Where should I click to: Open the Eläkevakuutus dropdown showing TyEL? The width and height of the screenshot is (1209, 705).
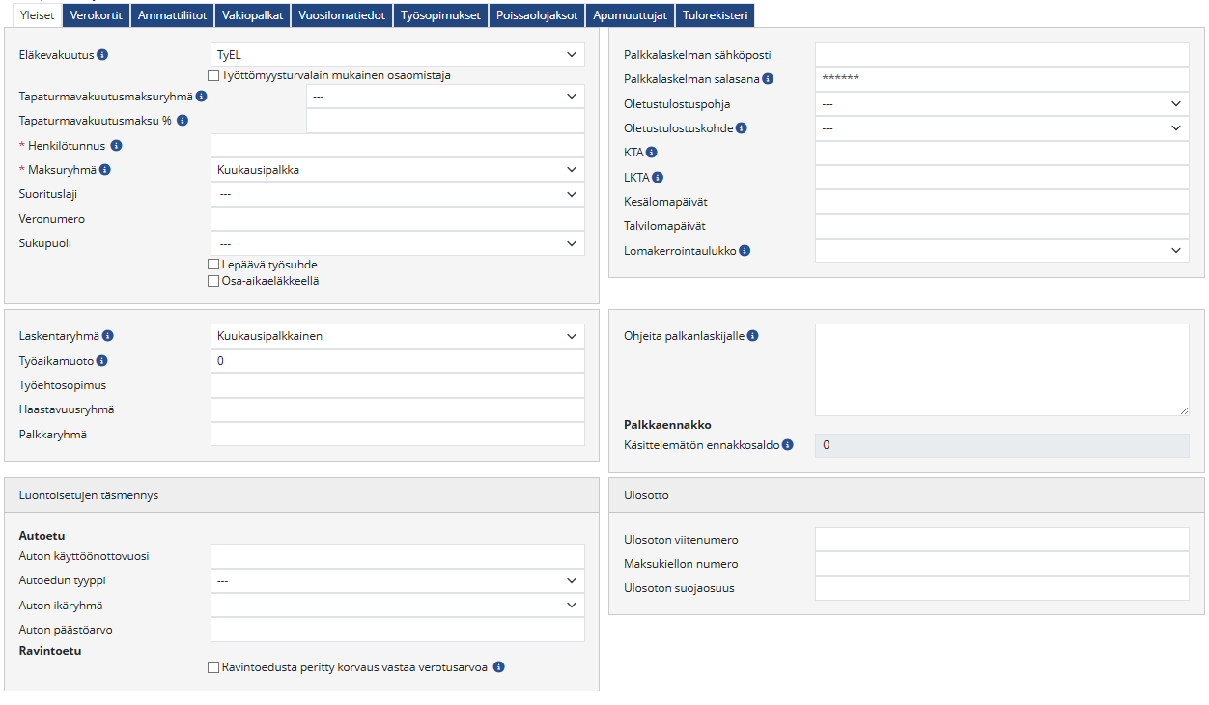pos(397,55)
